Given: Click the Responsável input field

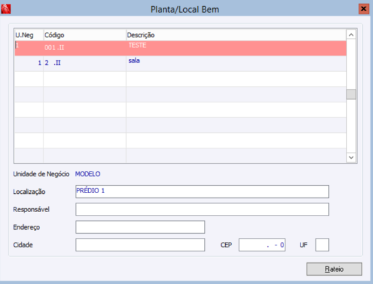Looking at the screenshot, I should click(202, 209).
